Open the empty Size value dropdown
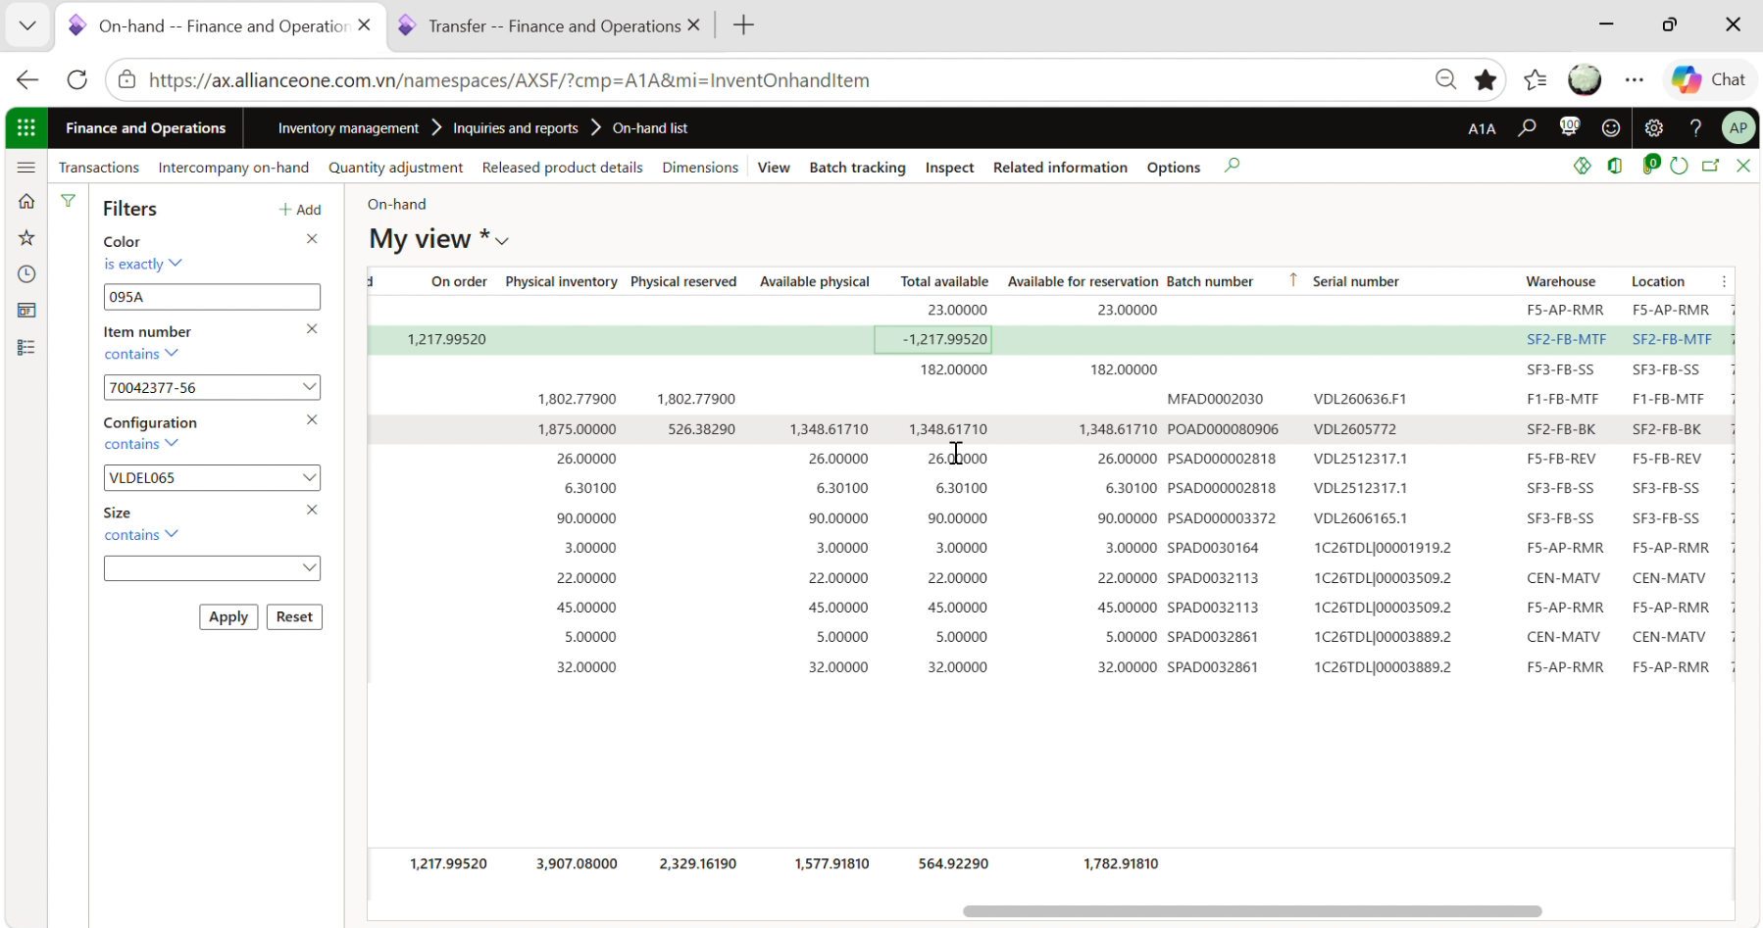Image resolution: width=1763 pixels, height=928 pixels. pyautogui.click(x=309, y=567)
